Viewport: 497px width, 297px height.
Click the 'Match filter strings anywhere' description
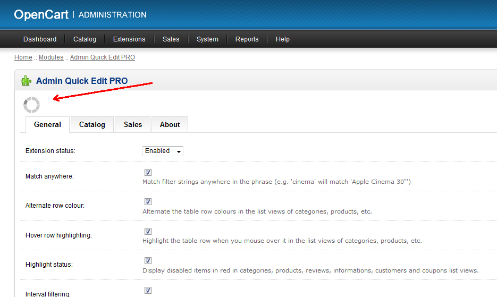(x=276, y=182)
